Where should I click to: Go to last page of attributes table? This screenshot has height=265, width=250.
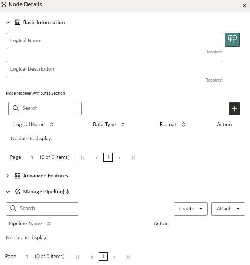133,158
